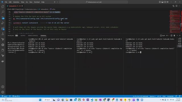Screen dimensions: 182x102
Task: Open the Run and Debug view
Action: click(x=3, y=23)
